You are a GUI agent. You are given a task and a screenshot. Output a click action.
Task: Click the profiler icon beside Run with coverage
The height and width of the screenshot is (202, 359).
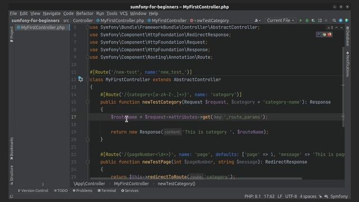coord(320,20)
